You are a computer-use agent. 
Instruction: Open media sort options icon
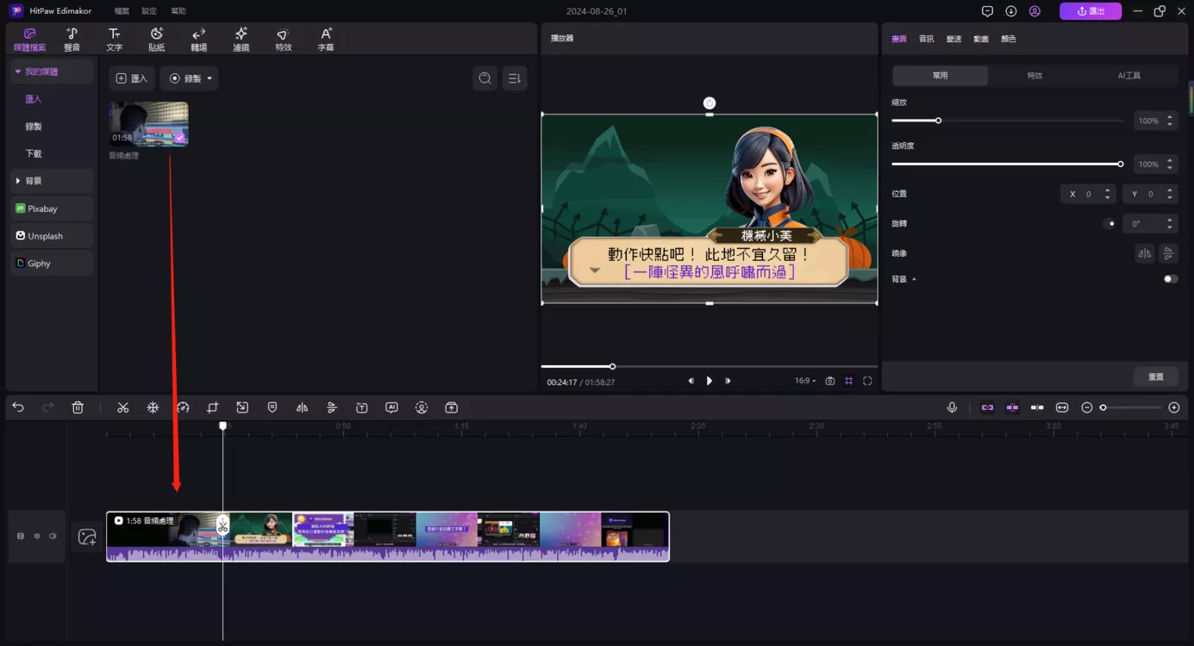click(x=515, y=78)
